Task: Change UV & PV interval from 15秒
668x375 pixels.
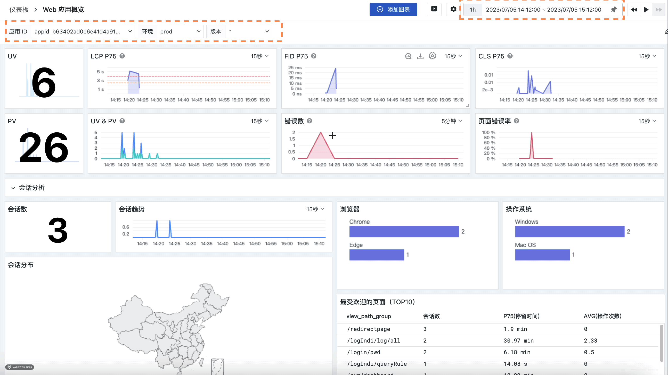Action: point(260,121)
